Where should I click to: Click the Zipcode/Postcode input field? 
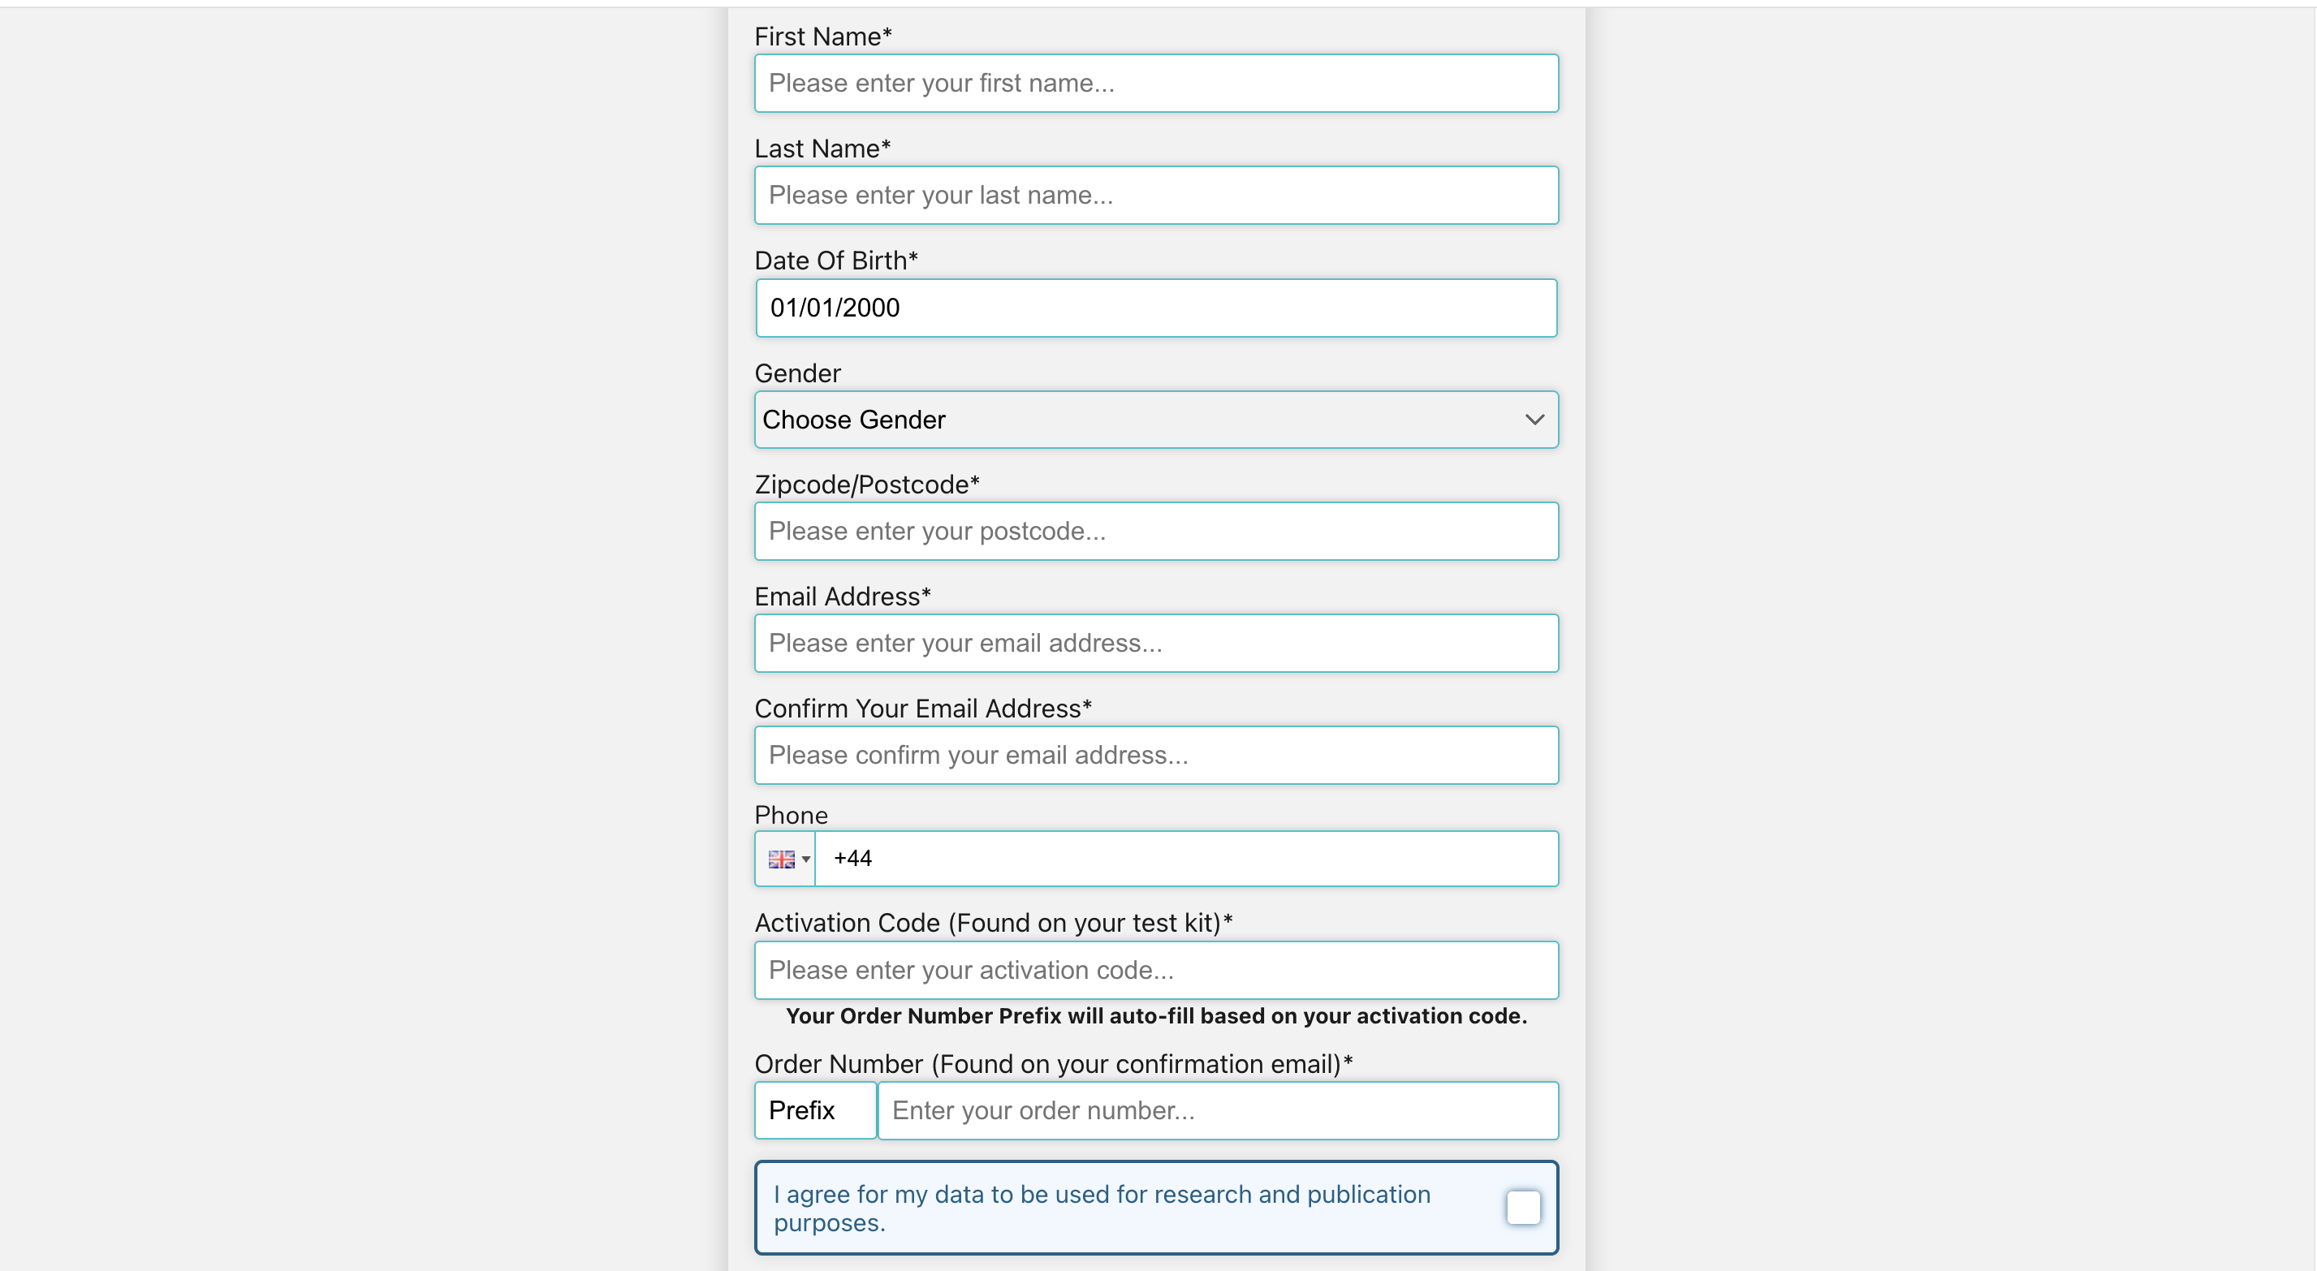(1155, 531)
